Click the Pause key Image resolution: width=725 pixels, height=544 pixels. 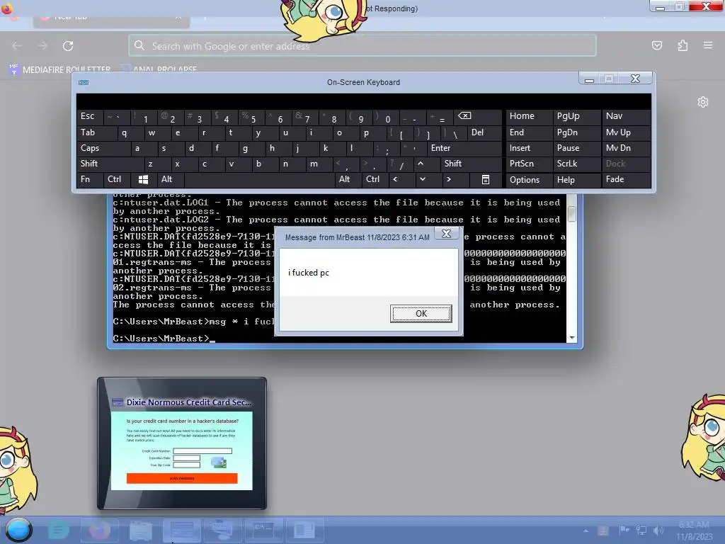pyautogui.click(x=576, y=148)
